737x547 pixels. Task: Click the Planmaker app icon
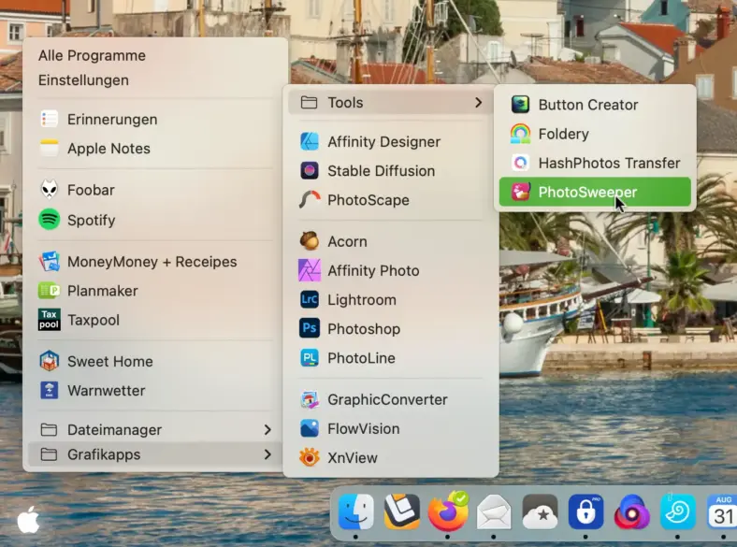click(x=50, y=291)
